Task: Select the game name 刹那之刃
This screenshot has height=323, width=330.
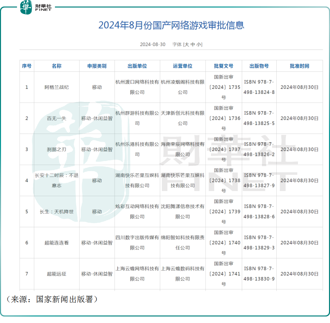Action: point(57,150)
